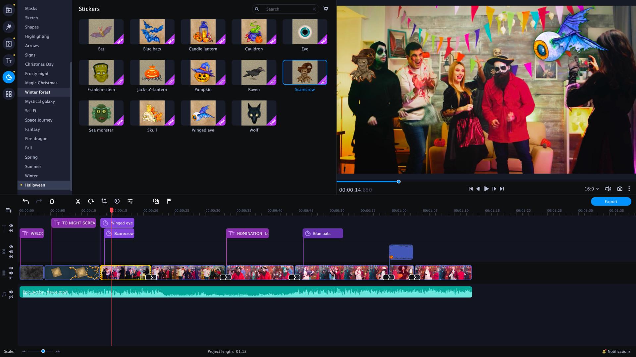Select the Jack-o'-lantern sticker thumbnail
This screenshot has height=357, width=636.
point(152,72)
